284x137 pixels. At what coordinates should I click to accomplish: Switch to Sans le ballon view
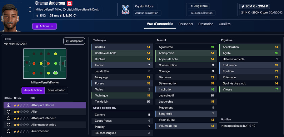click(56, 90)
